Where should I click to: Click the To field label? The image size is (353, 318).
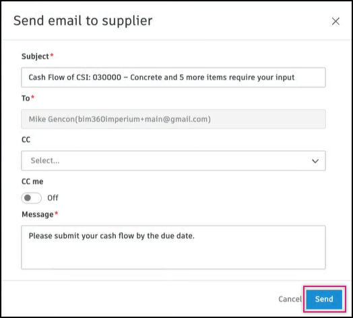pos(26,98)
